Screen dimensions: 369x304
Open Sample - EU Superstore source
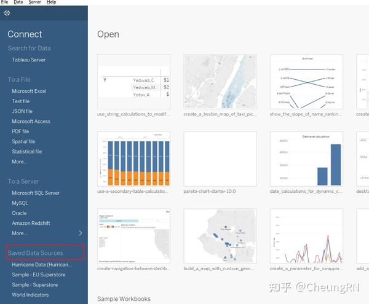click(39, 275)
